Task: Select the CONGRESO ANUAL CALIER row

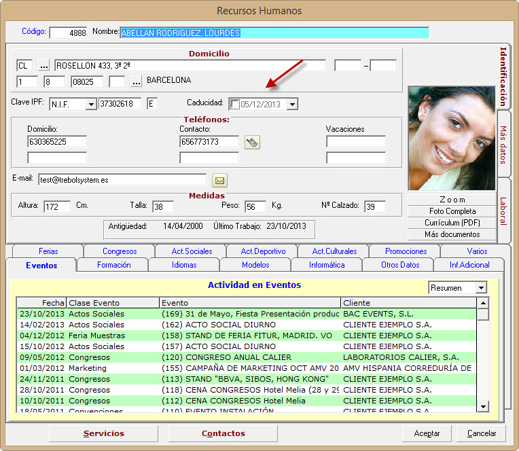Action: click(x=247, y=357)
